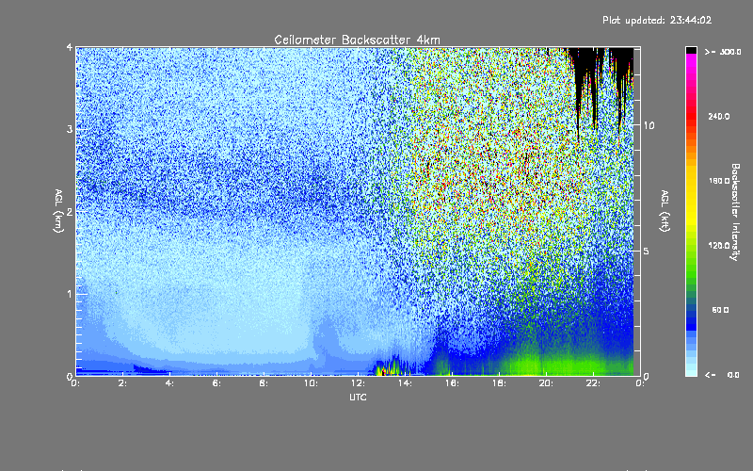Image resolution: width=753 pixels, height=471 pixels.
Task: Click the '4' tick on the km axis
Action: click(x=70, y=48)
